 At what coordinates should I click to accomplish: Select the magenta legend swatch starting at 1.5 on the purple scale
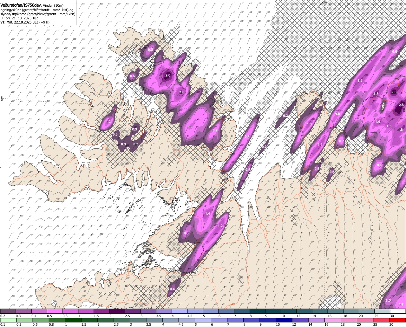pos(102,311)
